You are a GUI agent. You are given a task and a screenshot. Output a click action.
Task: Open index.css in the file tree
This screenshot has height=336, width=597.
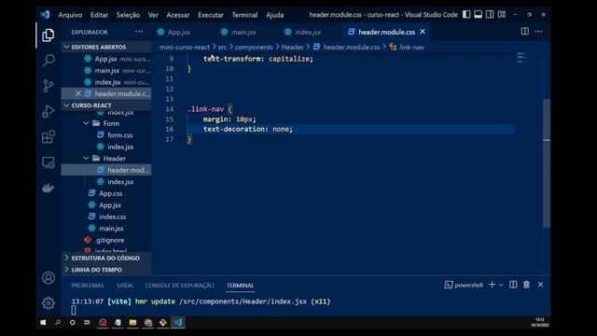[x=112, y=217]
